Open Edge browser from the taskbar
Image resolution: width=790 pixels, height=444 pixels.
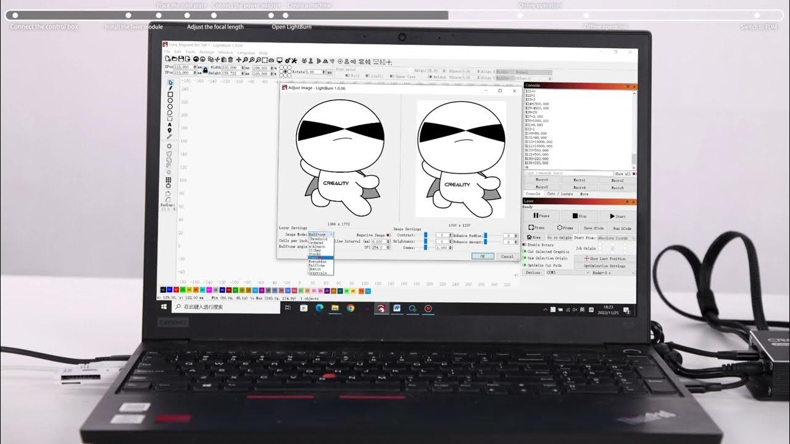(319, 308)
